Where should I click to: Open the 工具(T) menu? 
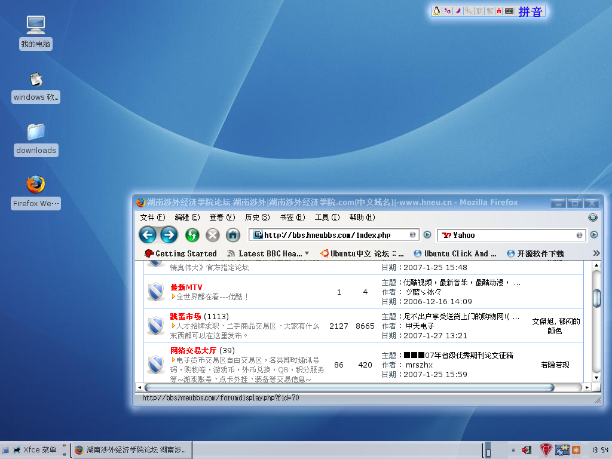click(x=327, y=218)
